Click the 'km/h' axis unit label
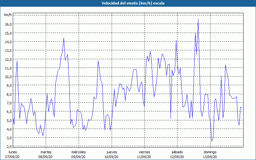256x160 pixels. click(8, 15)
